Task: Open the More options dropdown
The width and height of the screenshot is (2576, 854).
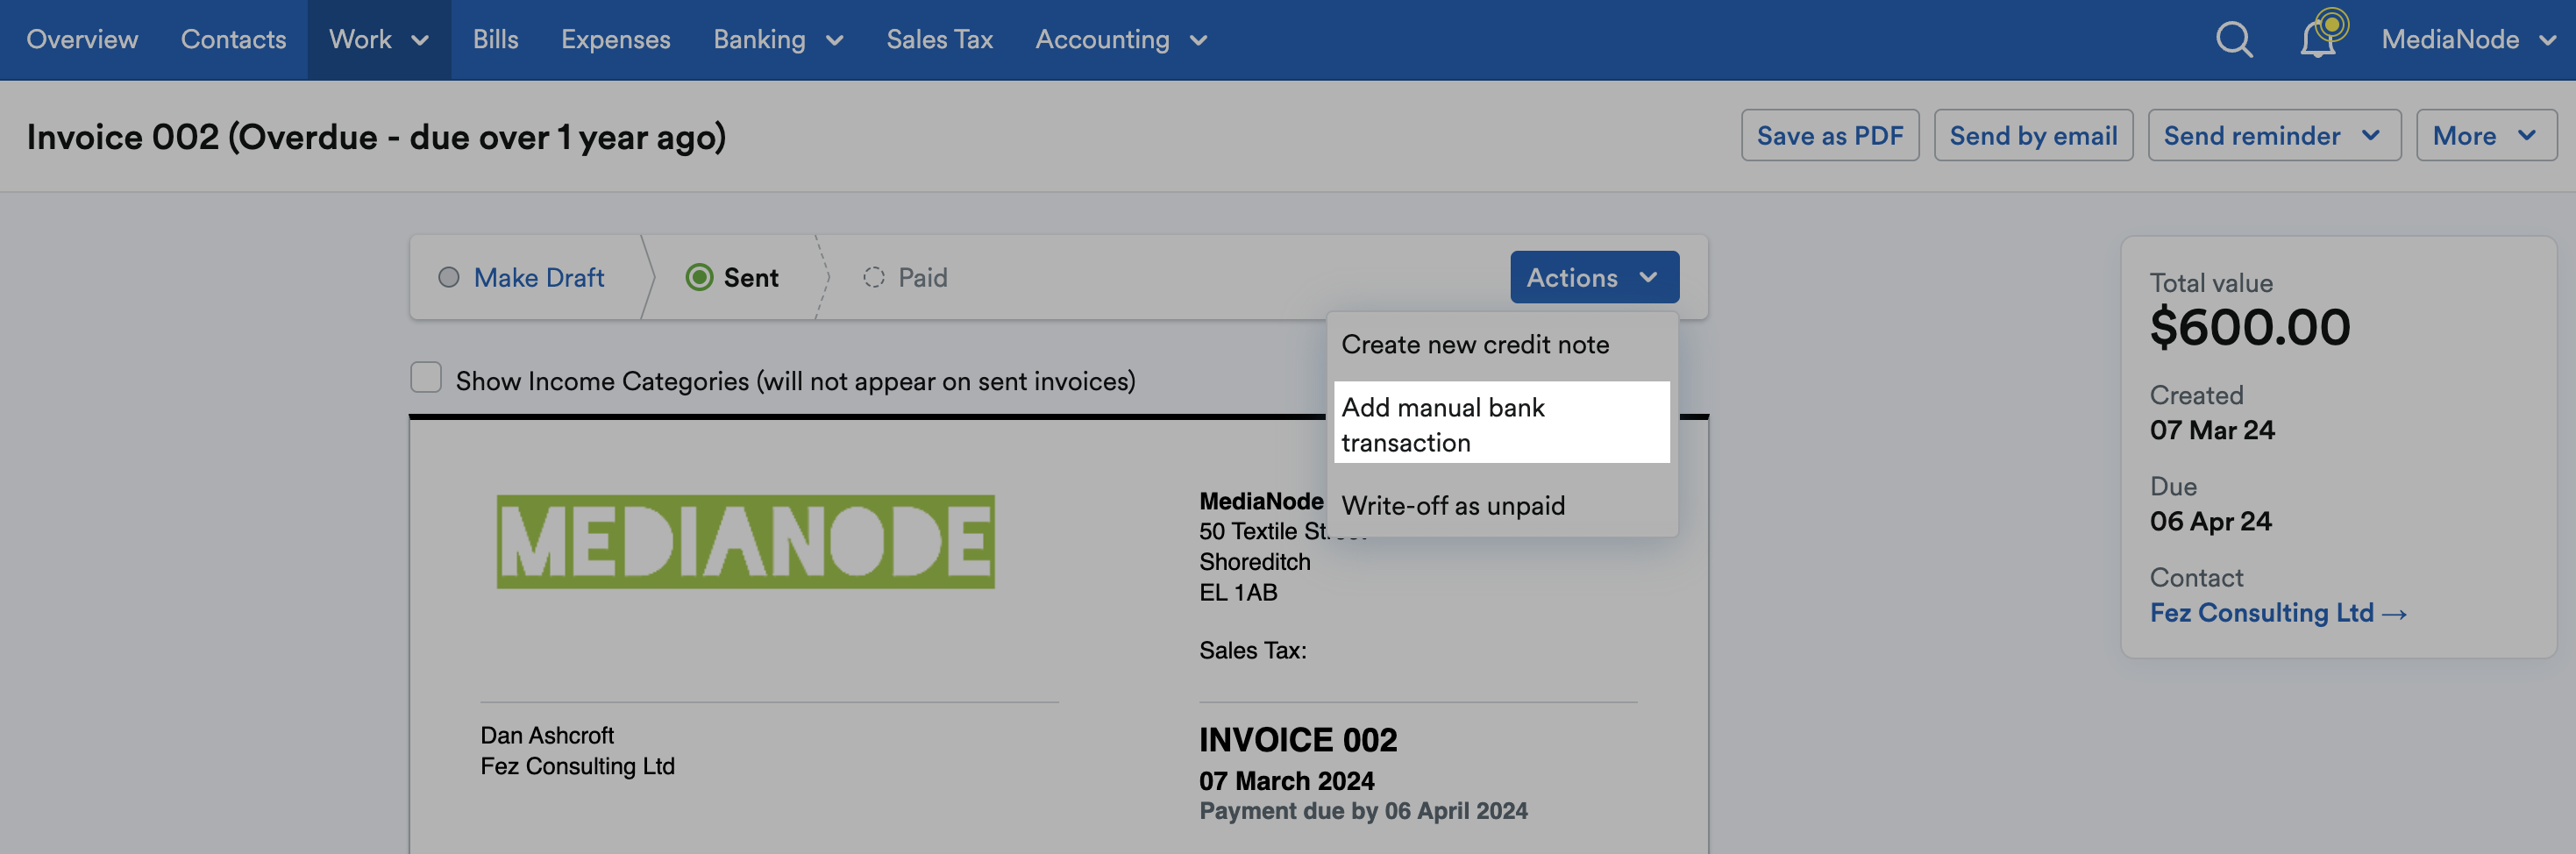Action: tap(2486, 135)
